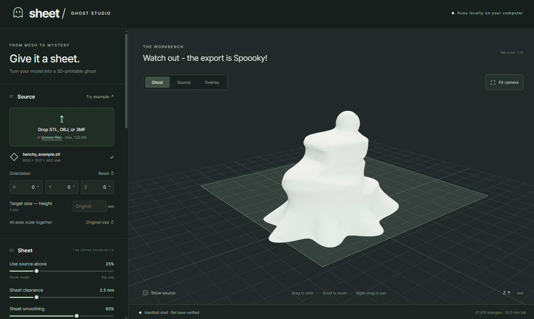Click the ghost model in the viewport
534x319 pixels.
pyautogui.click(x=332, y=183)
